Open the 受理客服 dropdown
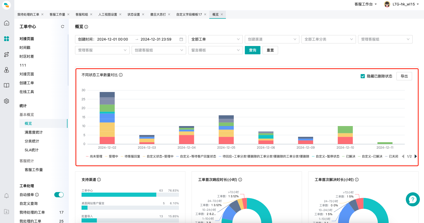 [x=102, y=50]
